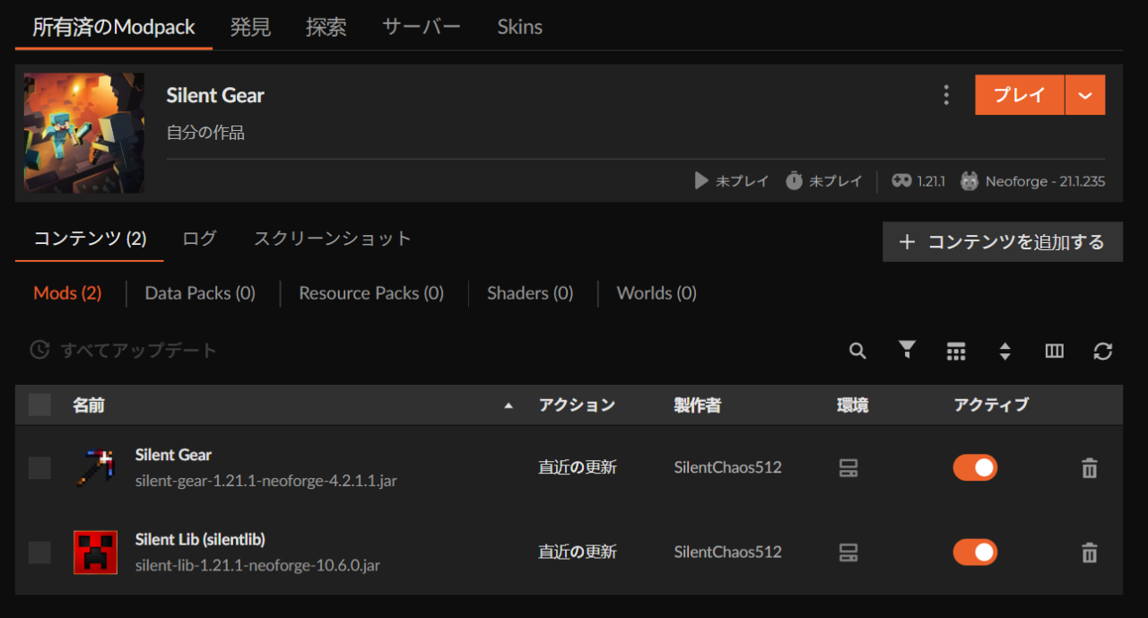Image resolution: width=1148 pixels, height=618 pixels.
Task: Select the Resource Packs (0) category
Action: 371,293
